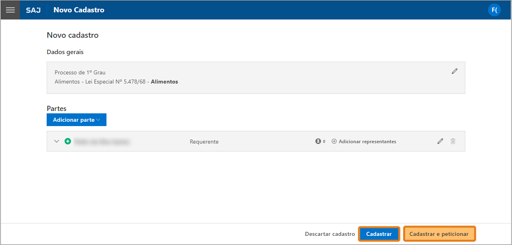Click the Processo de 1º Grau text

click(80, 72)
